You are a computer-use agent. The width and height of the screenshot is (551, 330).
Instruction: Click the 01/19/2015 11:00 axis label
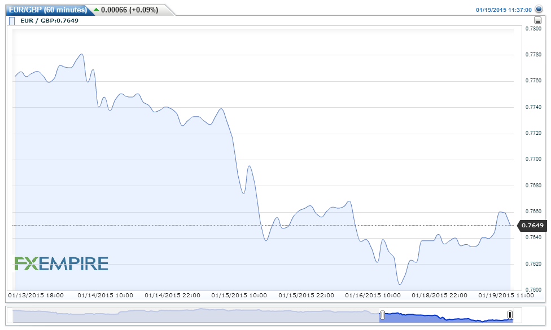(506, 295)
